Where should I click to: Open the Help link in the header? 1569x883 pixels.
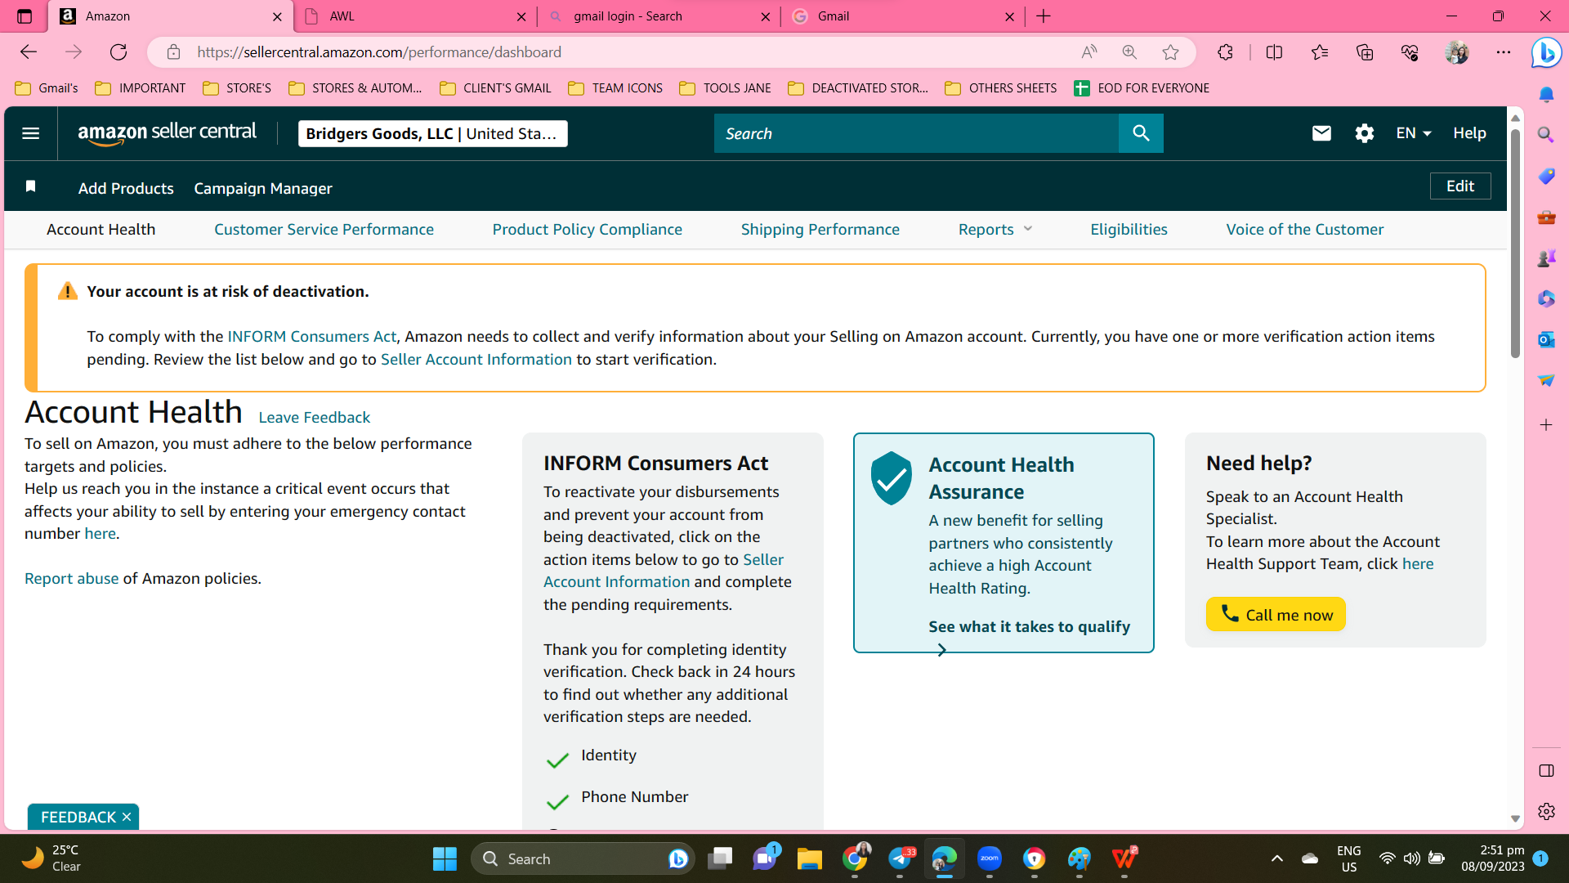click(x=1469, y=133)
